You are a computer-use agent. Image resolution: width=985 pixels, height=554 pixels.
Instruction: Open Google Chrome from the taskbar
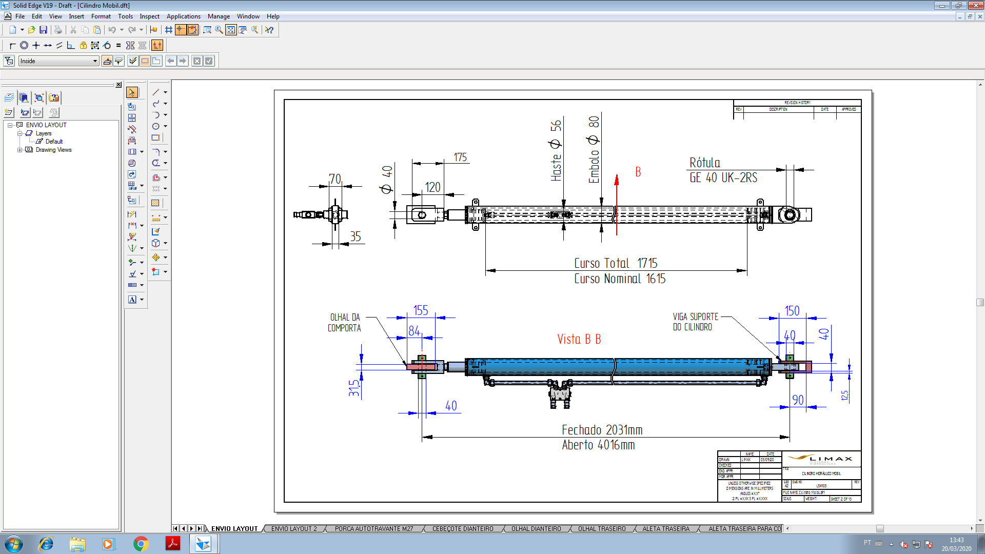pyautogui.click(x=141, y=544)
